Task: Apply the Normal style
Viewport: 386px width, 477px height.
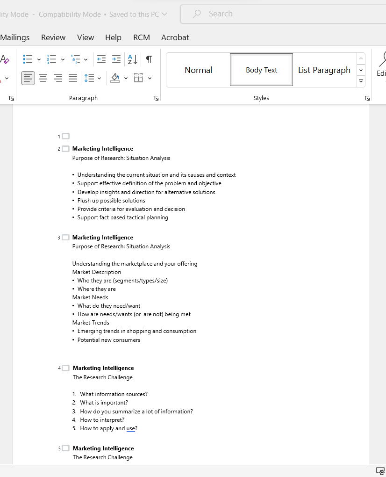Action: [198, 69]
